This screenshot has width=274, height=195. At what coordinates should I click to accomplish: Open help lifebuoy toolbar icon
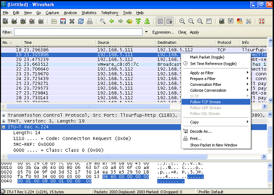pos(262,21)
